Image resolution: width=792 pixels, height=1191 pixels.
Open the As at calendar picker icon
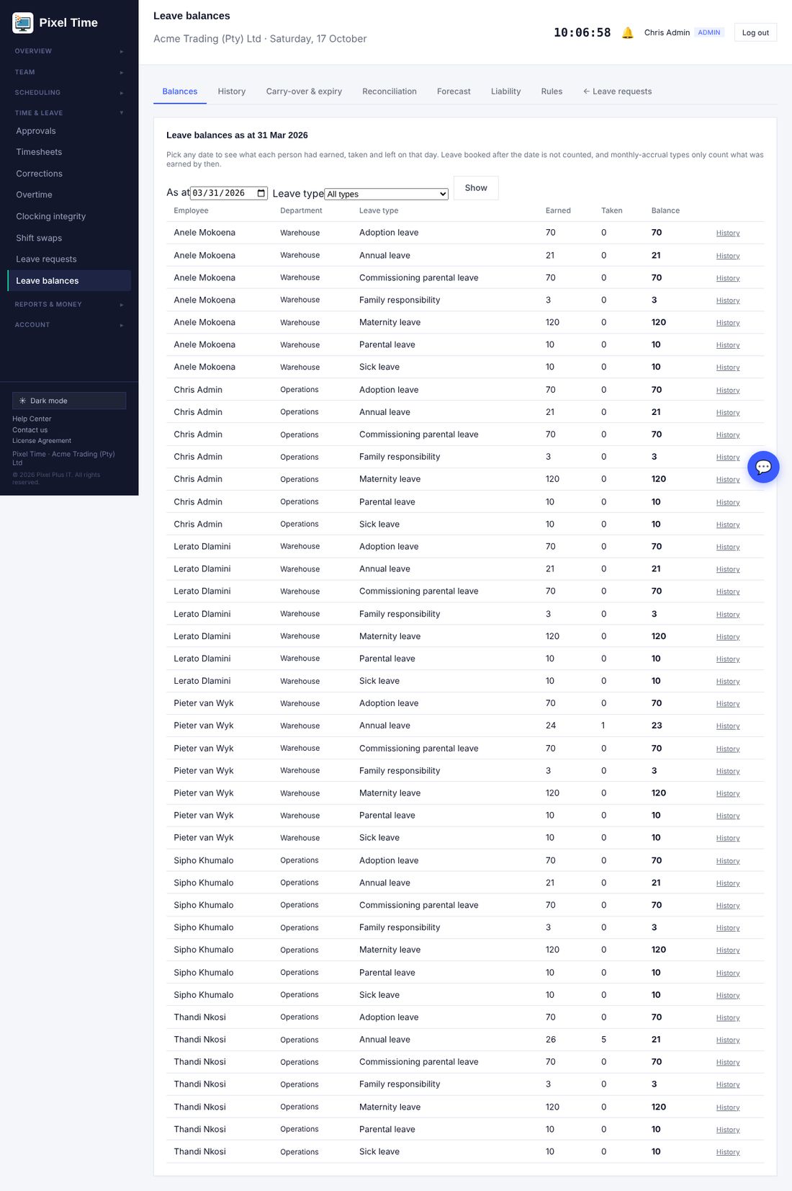(261, 193)
